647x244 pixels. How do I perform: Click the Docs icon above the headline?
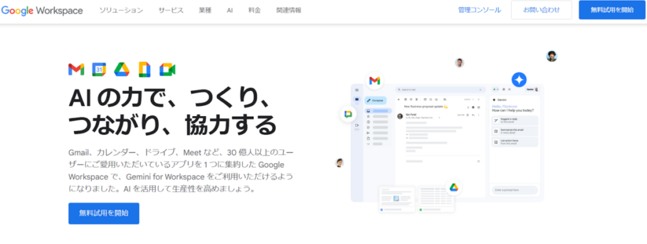145,69
